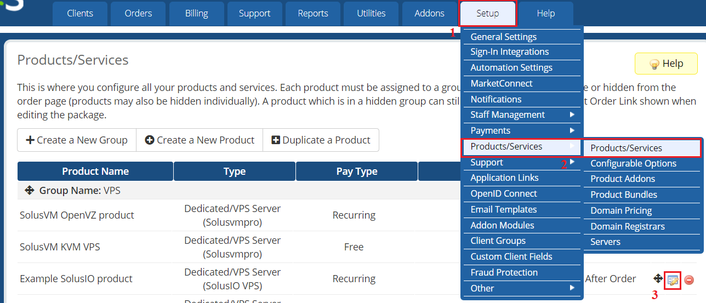706x303 pixels.
Task: Click Duplicate a Product button
Action: coord(321,140)
